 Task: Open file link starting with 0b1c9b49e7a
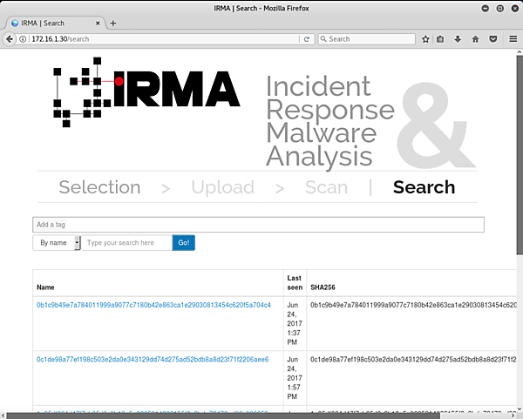153,306
